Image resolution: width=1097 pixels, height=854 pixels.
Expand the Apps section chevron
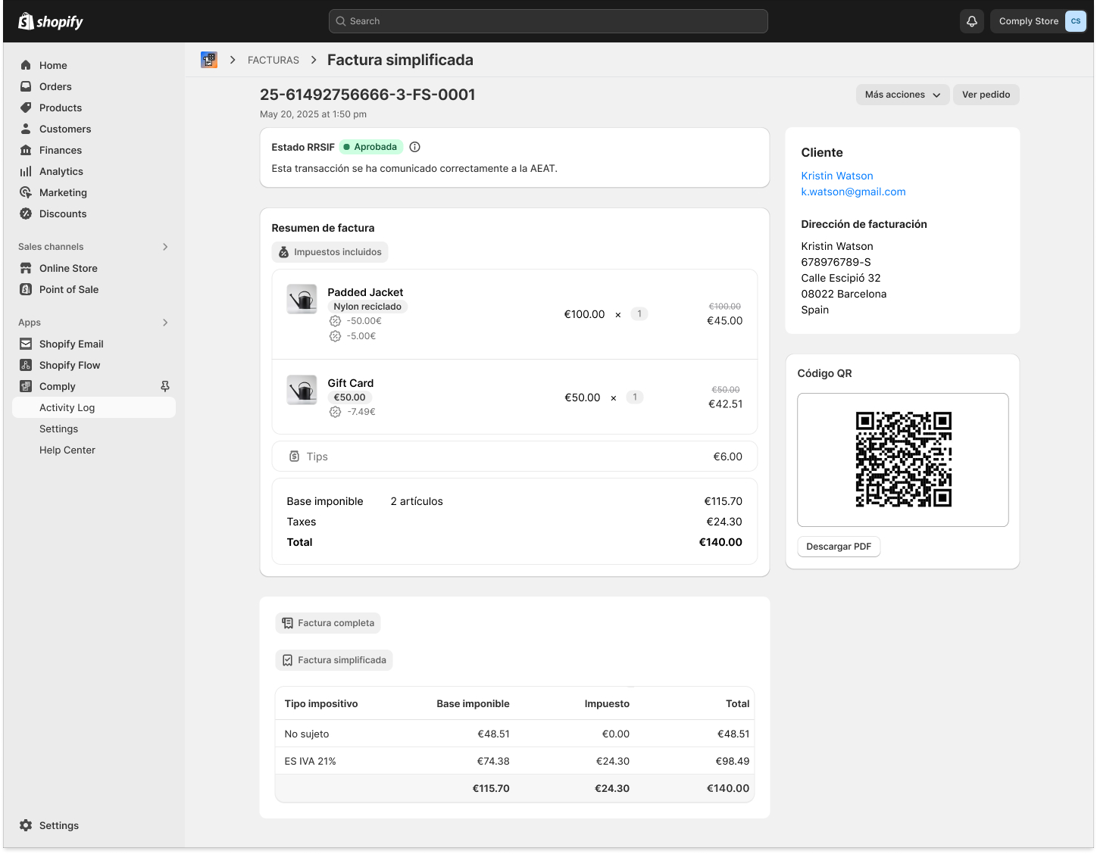point(165,323)
